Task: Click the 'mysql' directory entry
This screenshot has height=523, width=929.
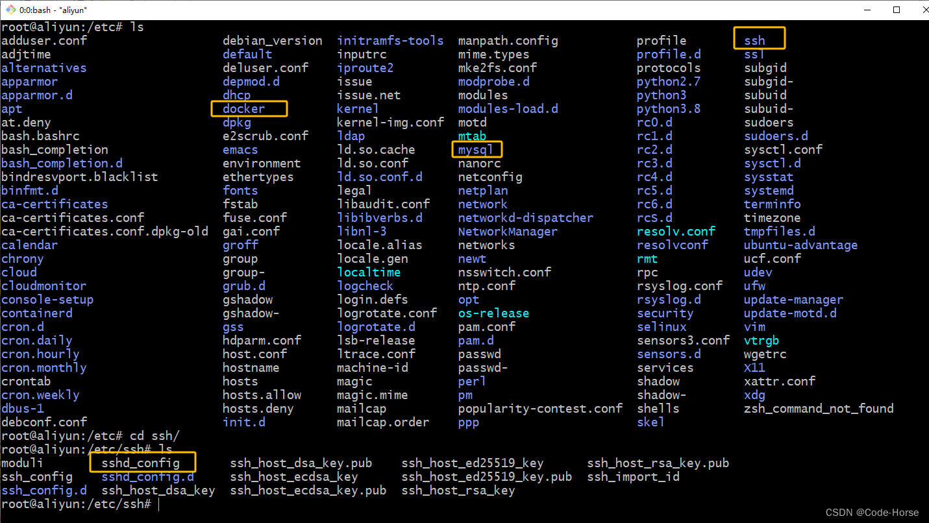Action: (476, 149)
